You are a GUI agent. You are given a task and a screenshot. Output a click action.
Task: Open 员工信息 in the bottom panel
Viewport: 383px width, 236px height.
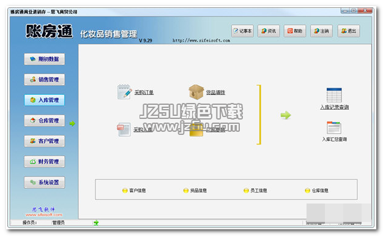[x=258, y=190]
